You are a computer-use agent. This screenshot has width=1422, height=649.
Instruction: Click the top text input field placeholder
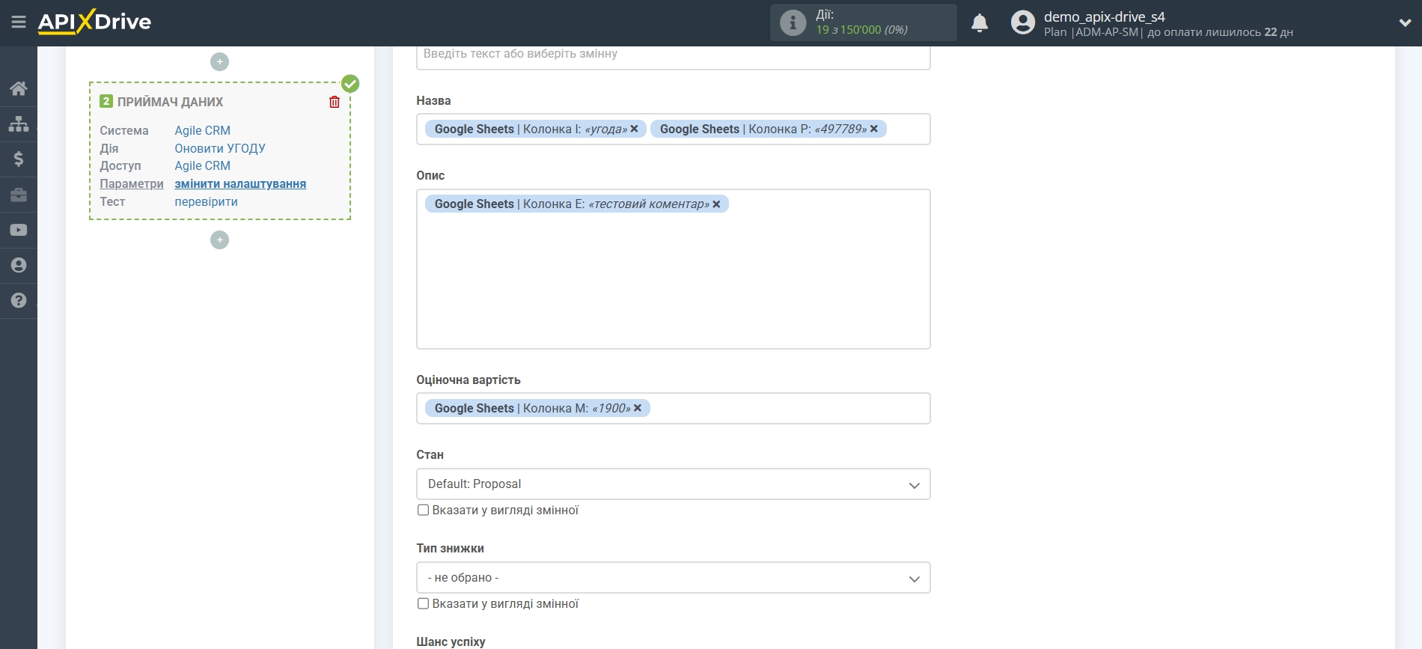click(x=673, y=56)
